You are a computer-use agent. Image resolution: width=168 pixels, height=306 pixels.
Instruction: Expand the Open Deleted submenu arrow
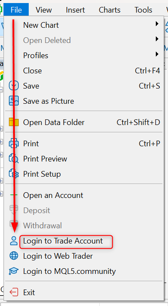157,39
